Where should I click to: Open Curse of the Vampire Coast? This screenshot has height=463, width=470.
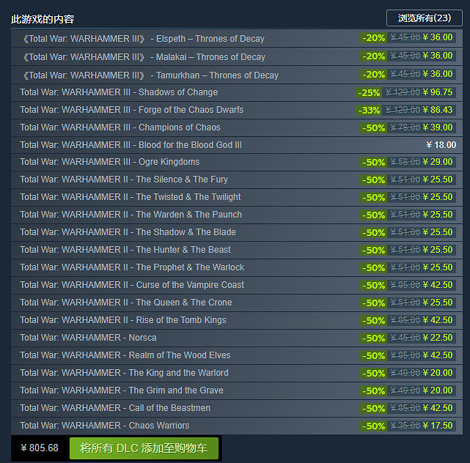132,285
